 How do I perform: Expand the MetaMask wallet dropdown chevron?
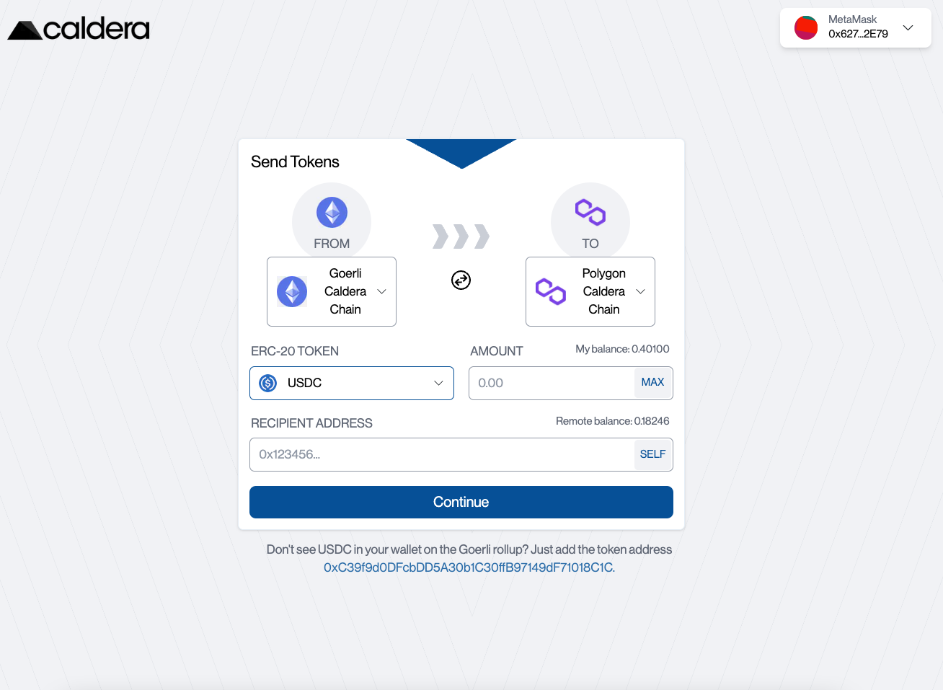point(908,27)
